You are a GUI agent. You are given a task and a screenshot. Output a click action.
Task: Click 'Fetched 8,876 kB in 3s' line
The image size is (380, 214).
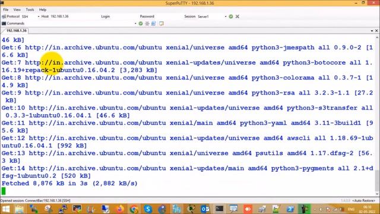pyautogui.click(x=69, y=184)
